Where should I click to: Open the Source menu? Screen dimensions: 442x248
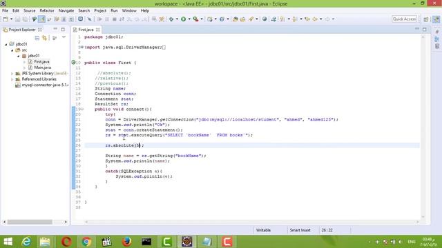[x=29, y=11]
